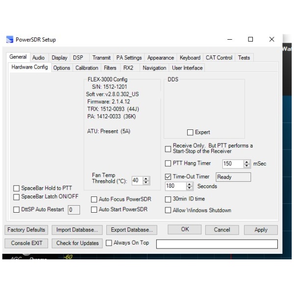Open the Options sub-tab

(x=62, y=68)
